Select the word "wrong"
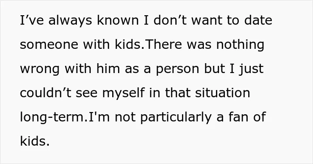 [40, 69]
